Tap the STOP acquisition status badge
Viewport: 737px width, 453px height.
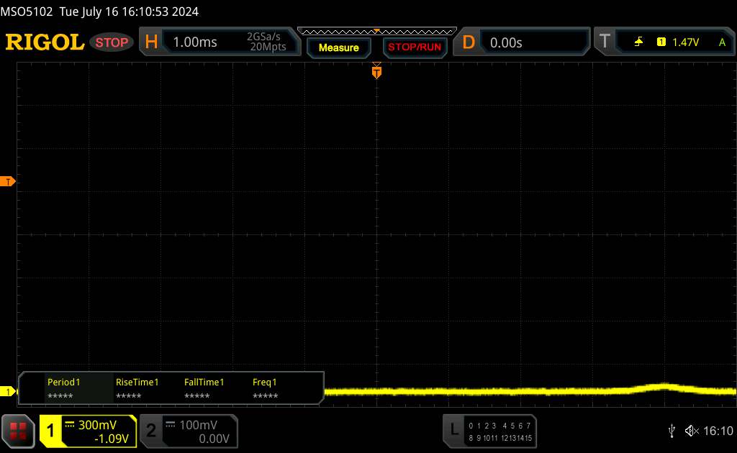(112, 42)
